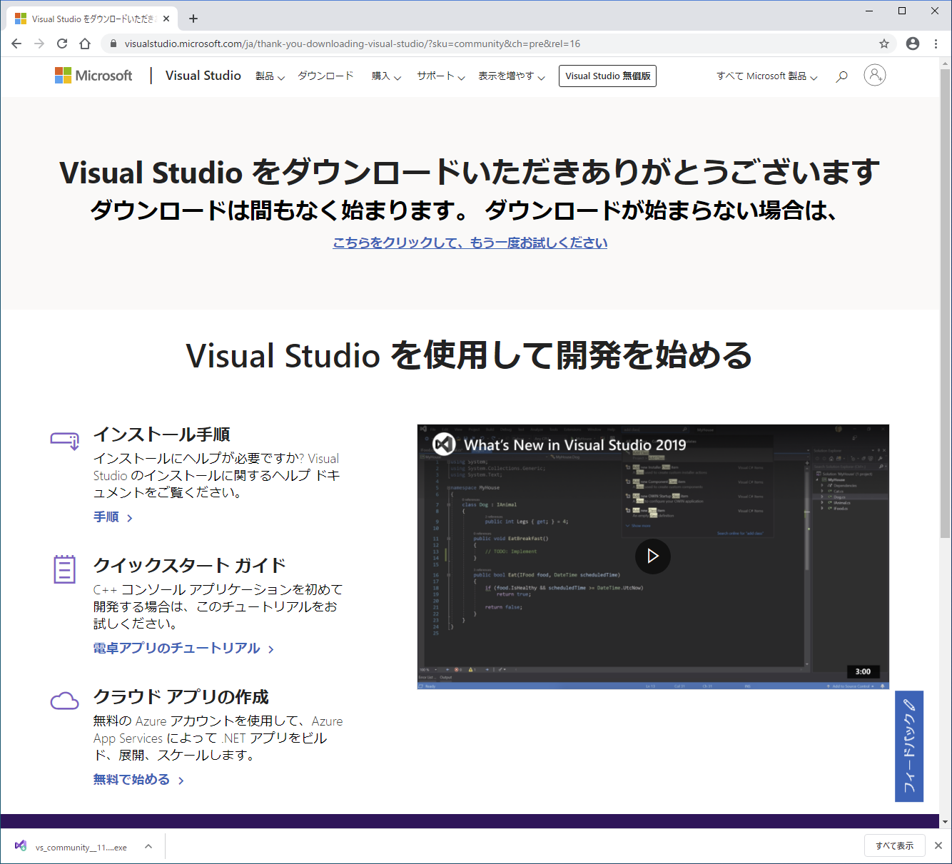This screenshot has width=952, height=864.
Task: Click retry download link こちらをクリックして
Action: 470,243
